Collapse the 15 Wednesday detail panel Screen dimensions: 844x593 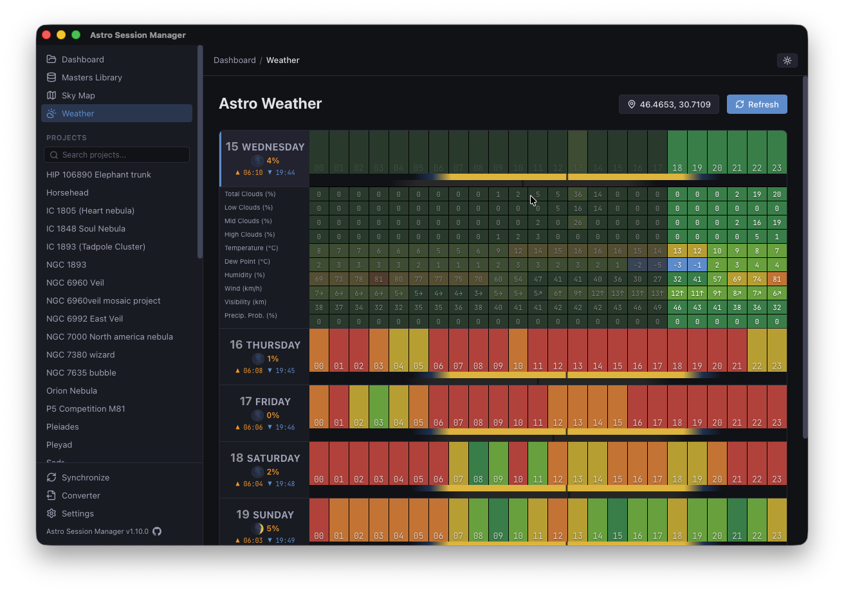(x=264, y=147)
